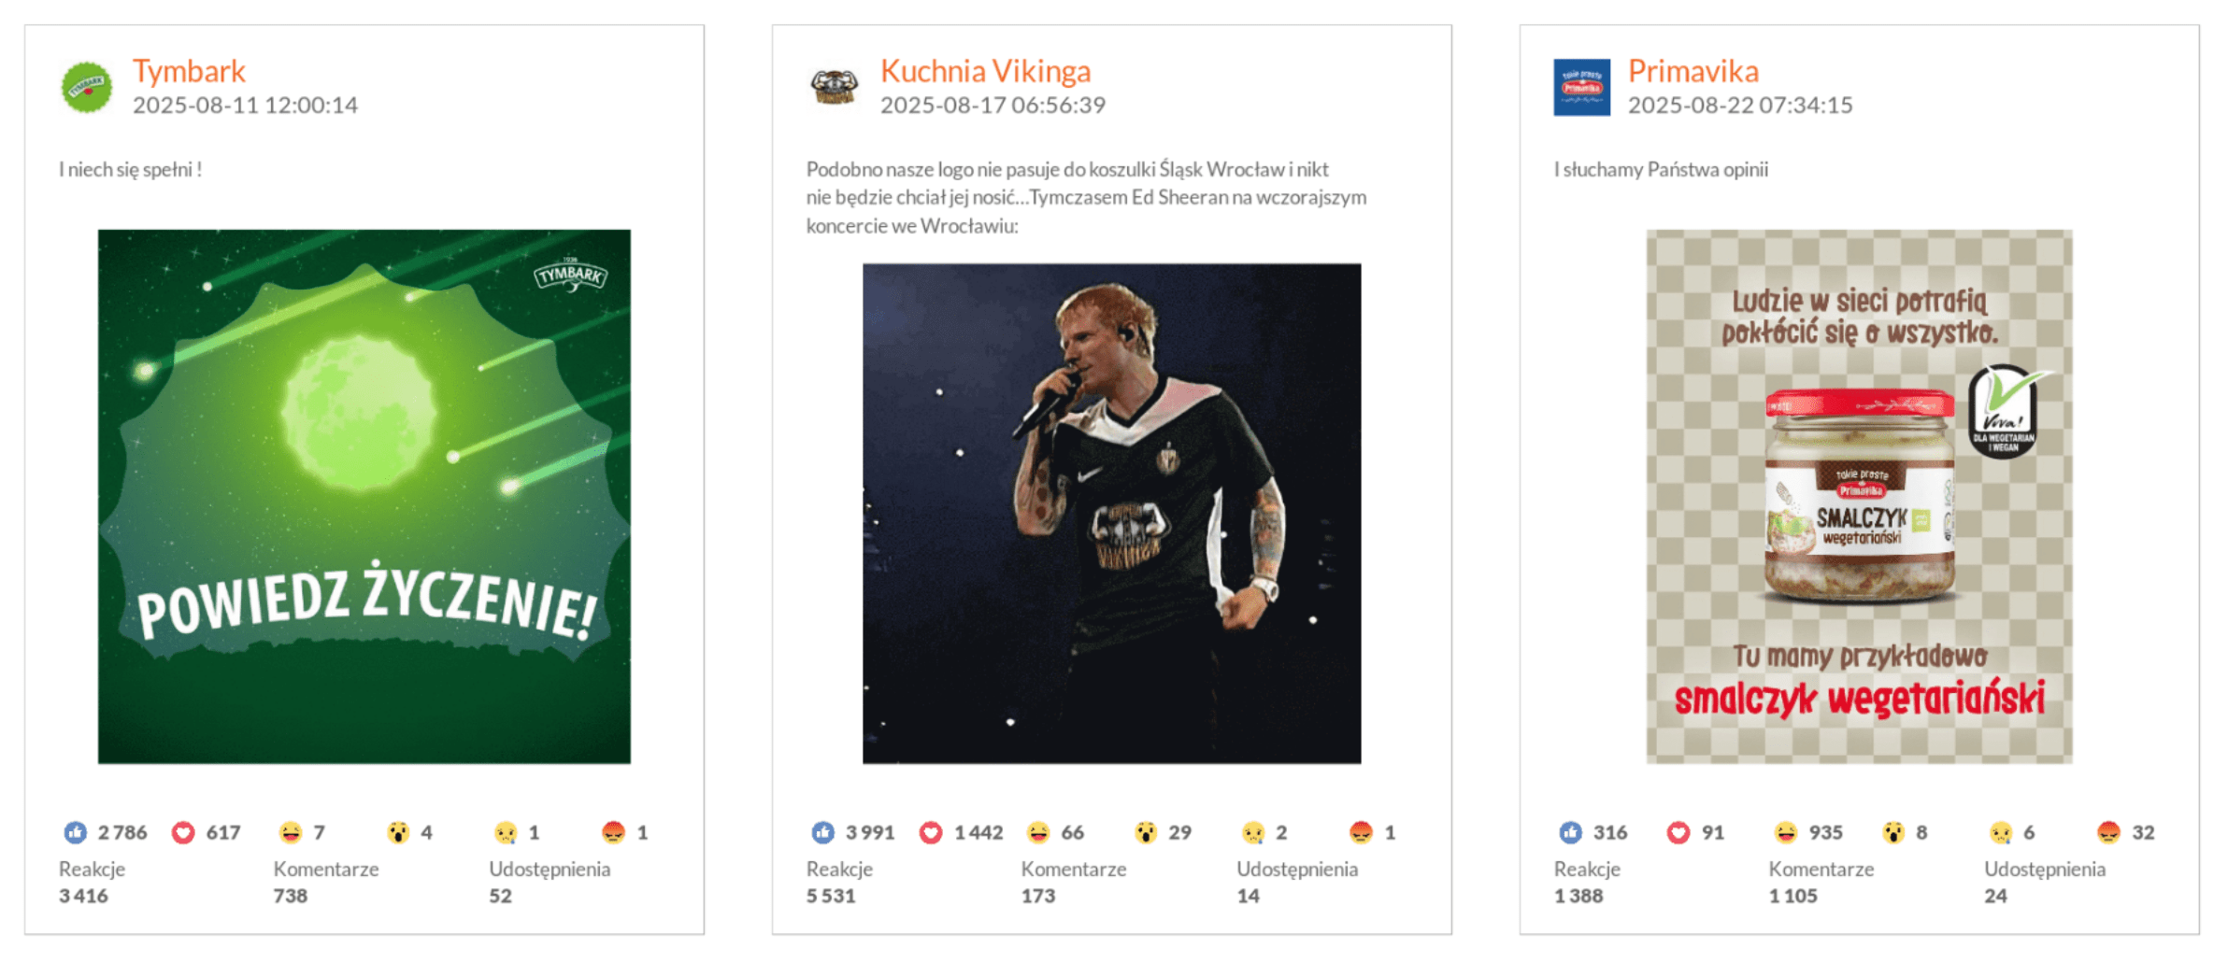Viewport: 2228px width, 962px height.
Task: Select the Haha icon on the Kuchnia Vikinga post
Action: 1039,831
